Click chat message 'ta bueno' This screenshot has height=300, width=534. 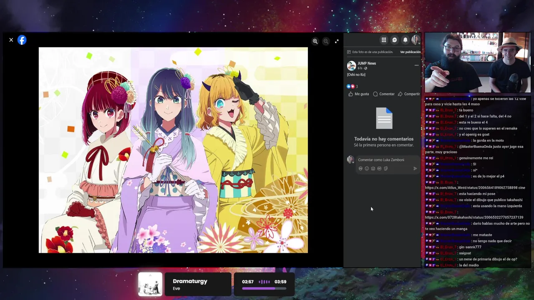click(x=466, y=110)
